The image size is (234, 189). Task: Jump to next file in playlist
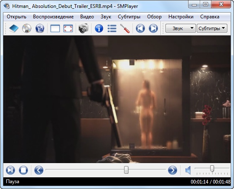pos(153,28)
